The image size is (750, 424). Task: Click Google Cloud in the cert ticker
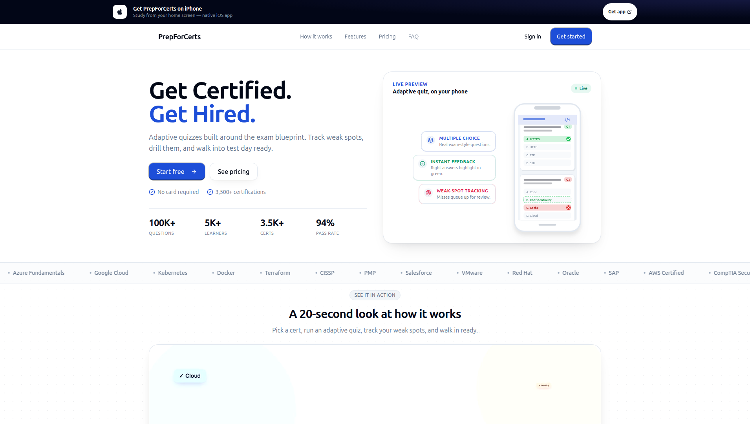(x=111, y=273)
